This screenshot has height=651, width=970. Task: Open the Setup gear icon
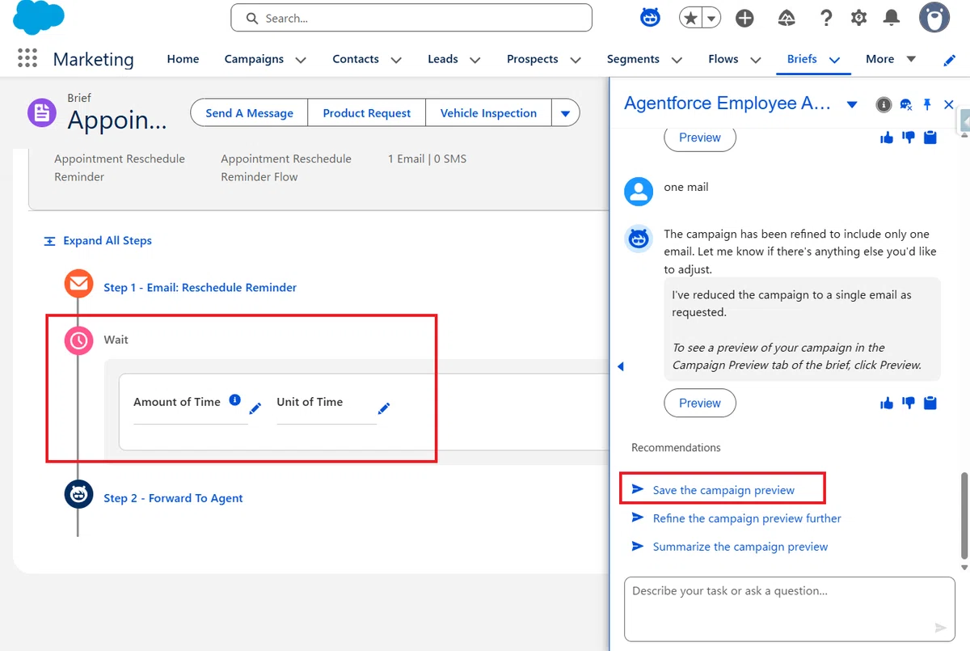858,18
